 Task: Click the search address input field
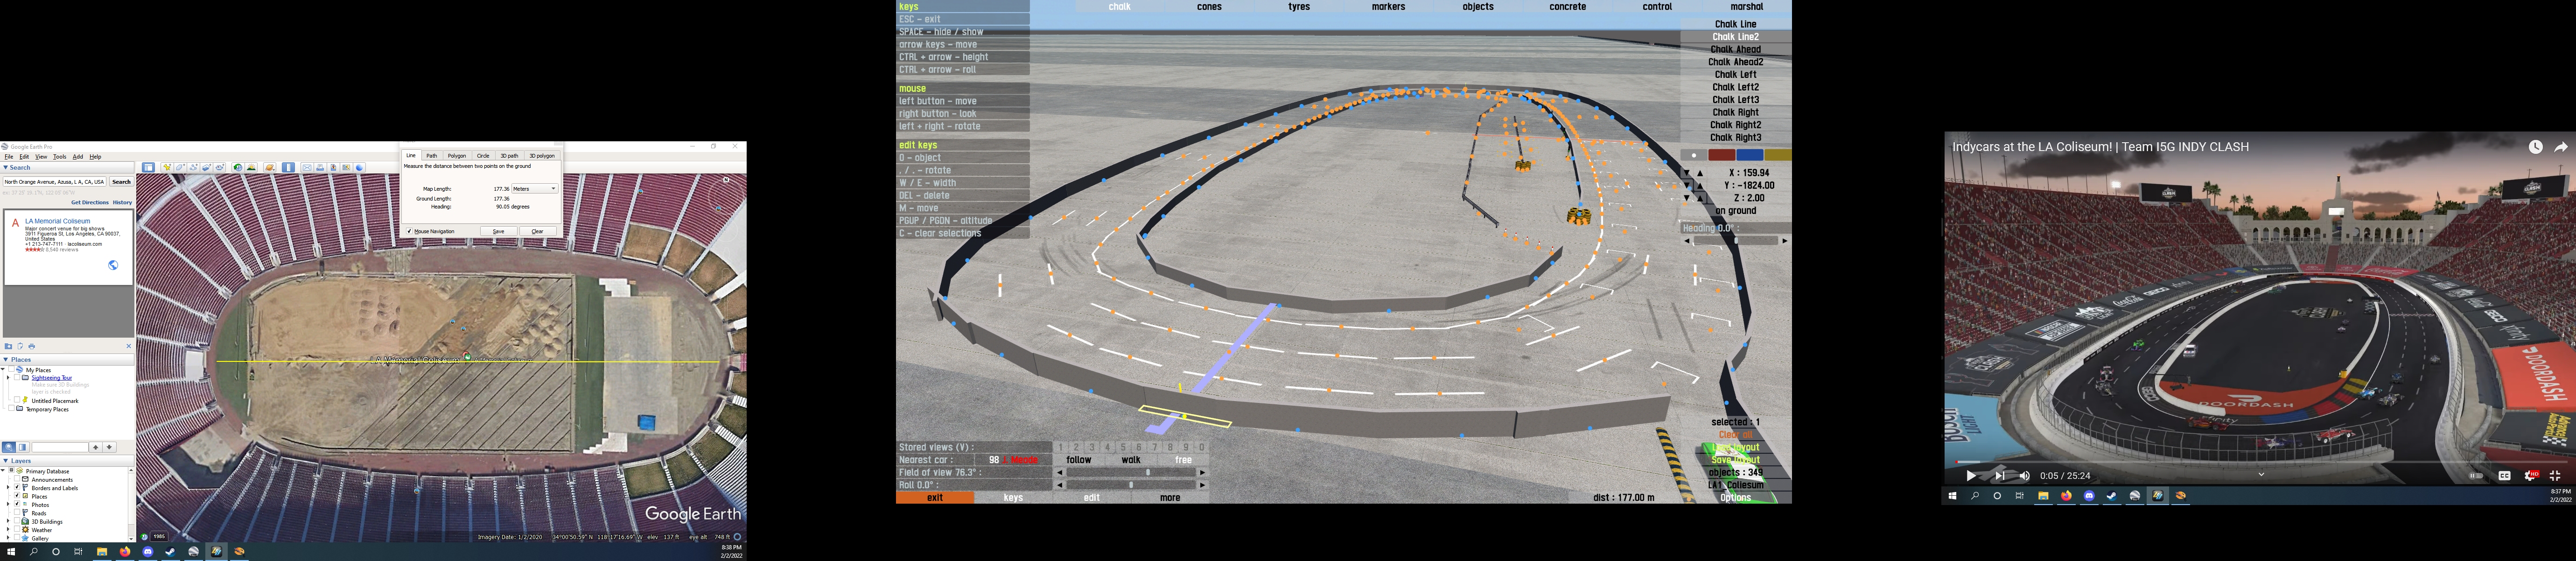[x=54, y=182]
